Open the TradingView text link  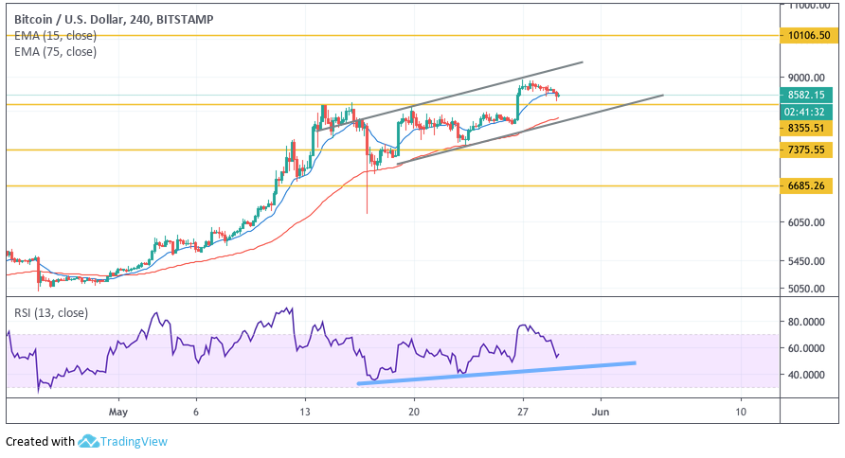coord(134,441)
